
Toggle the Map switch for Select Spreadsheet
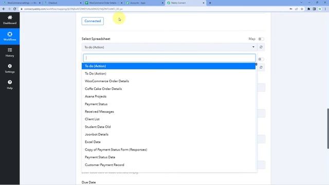(261, 39)
